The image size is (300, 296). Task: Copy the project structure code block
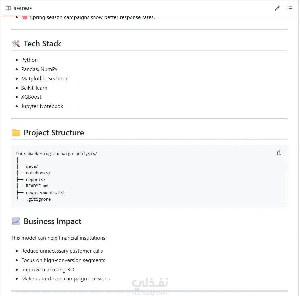pyautogui.click(x=280, y=152)
